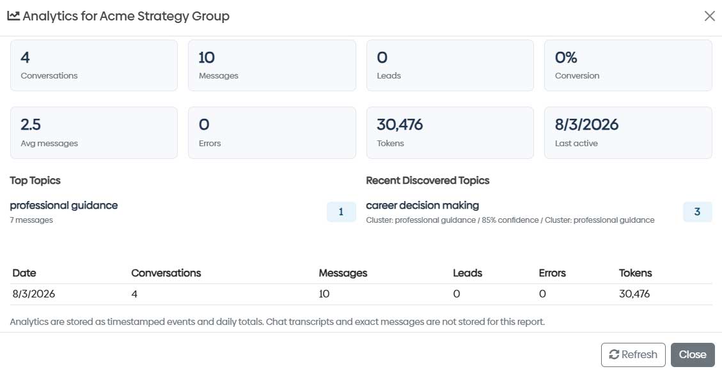Click the 'Errors' table column header

point(552,273)
